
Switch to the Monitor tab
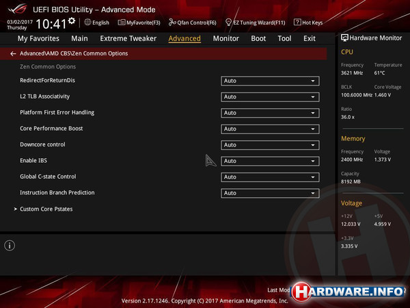coord(226,38)
